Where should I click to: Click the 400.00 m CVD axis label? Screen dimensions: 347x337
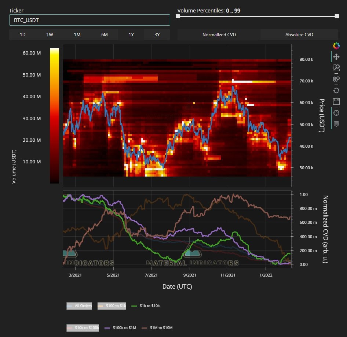click(x=308, y=237)
